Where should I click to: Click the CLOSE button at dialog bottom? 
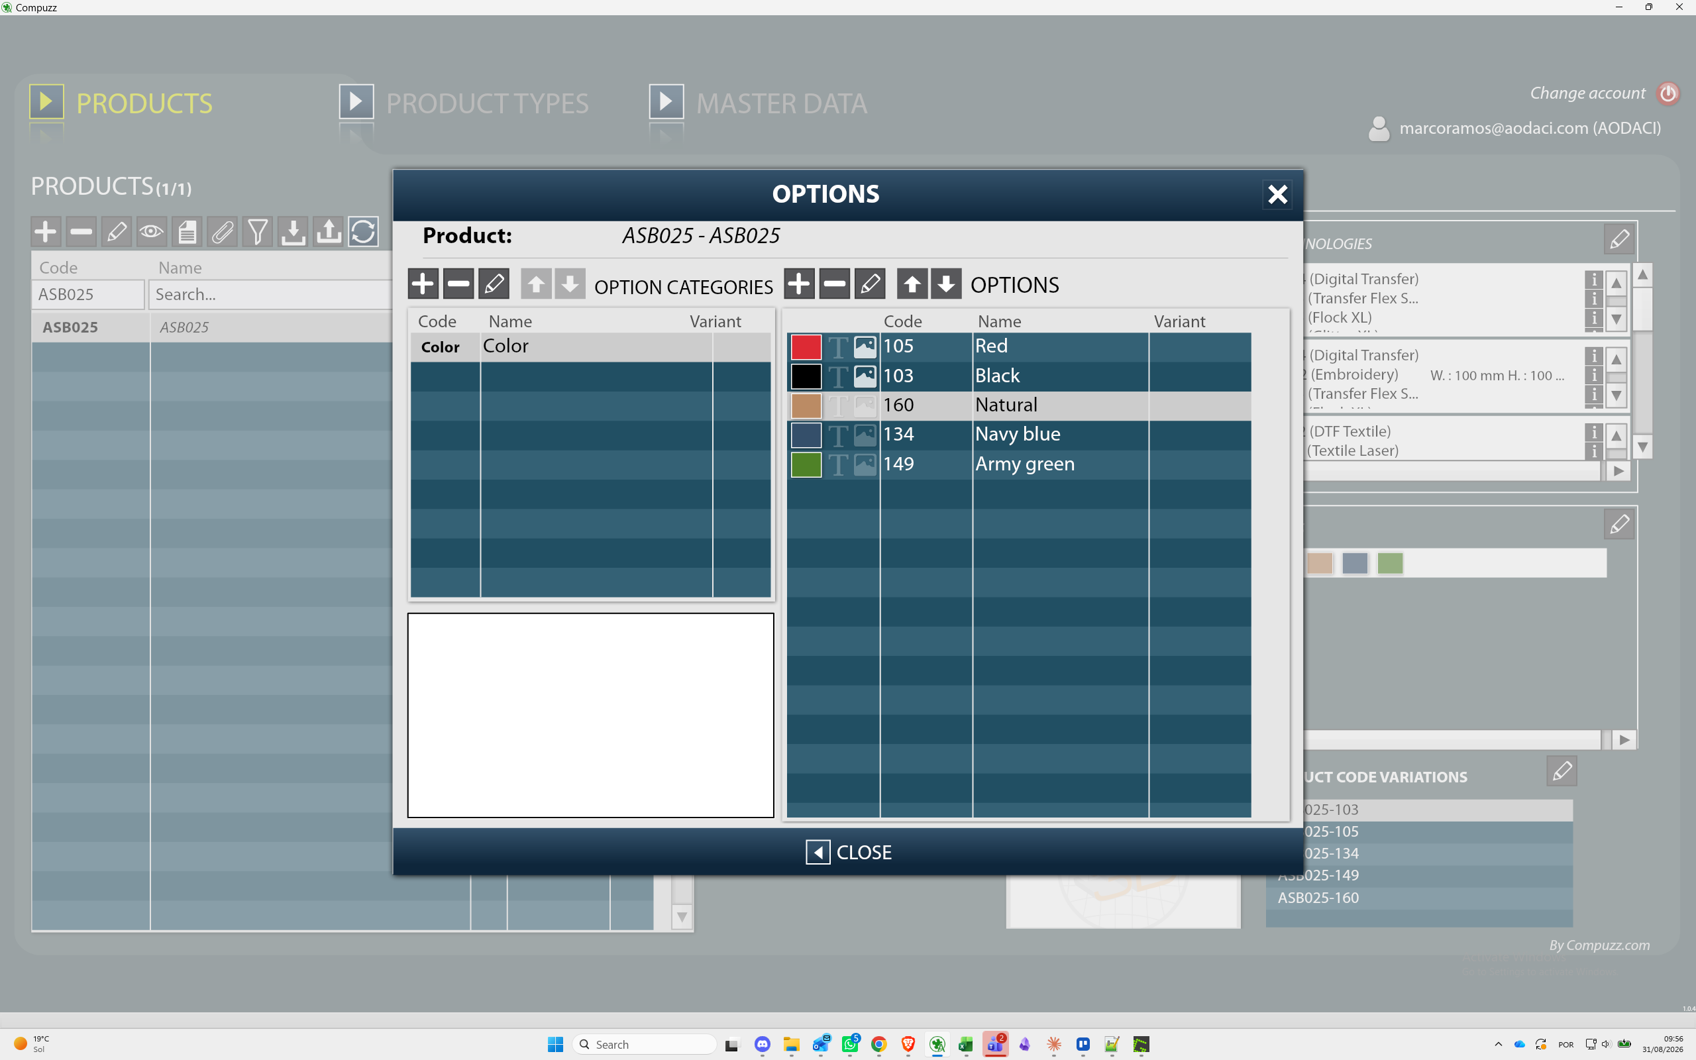[848, 852]
